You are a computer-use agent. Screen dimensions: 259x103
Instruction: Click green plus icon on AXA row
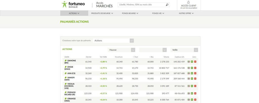[192, 73]
